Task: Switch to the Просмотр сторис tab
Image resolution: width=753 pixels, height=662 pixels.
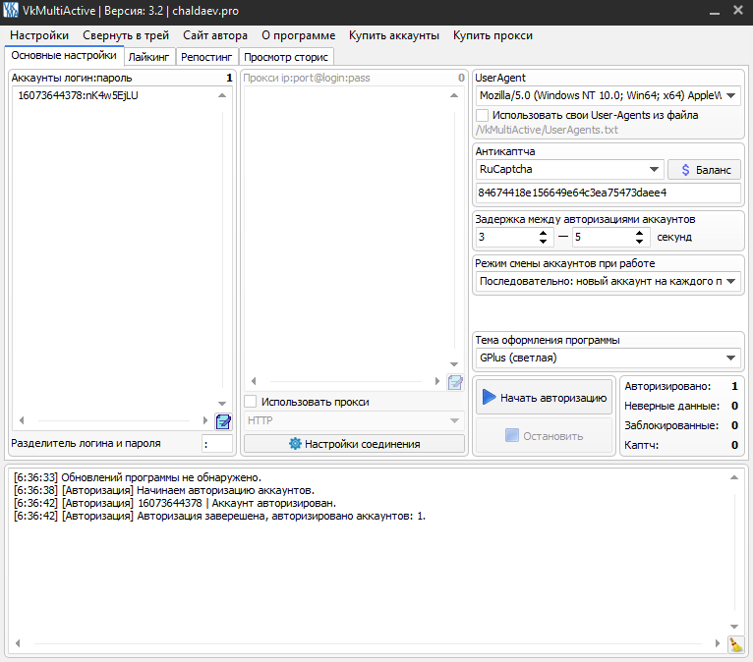Action: tap(286, 57)
